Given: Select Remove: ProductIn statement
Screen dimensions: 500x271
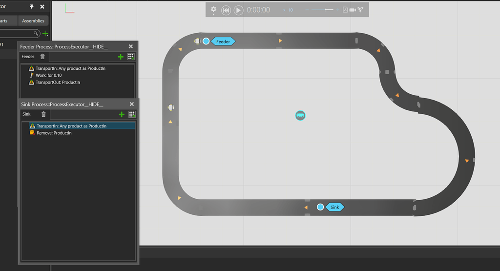Looking at the screenshot, I should [54, 133].
